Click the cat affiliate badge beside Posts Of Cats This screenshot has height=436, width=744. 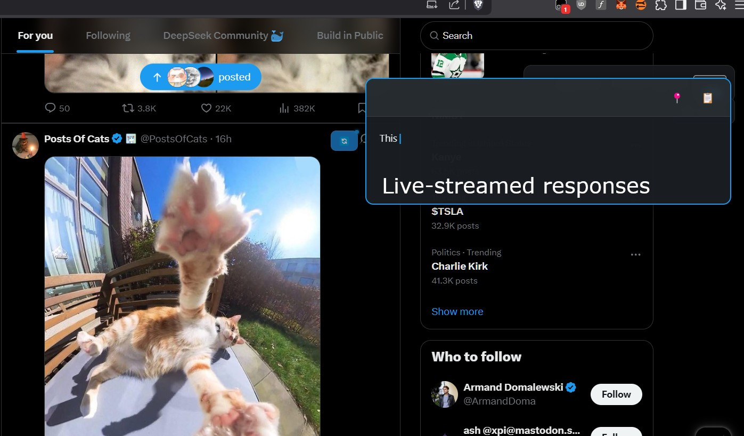131,139
